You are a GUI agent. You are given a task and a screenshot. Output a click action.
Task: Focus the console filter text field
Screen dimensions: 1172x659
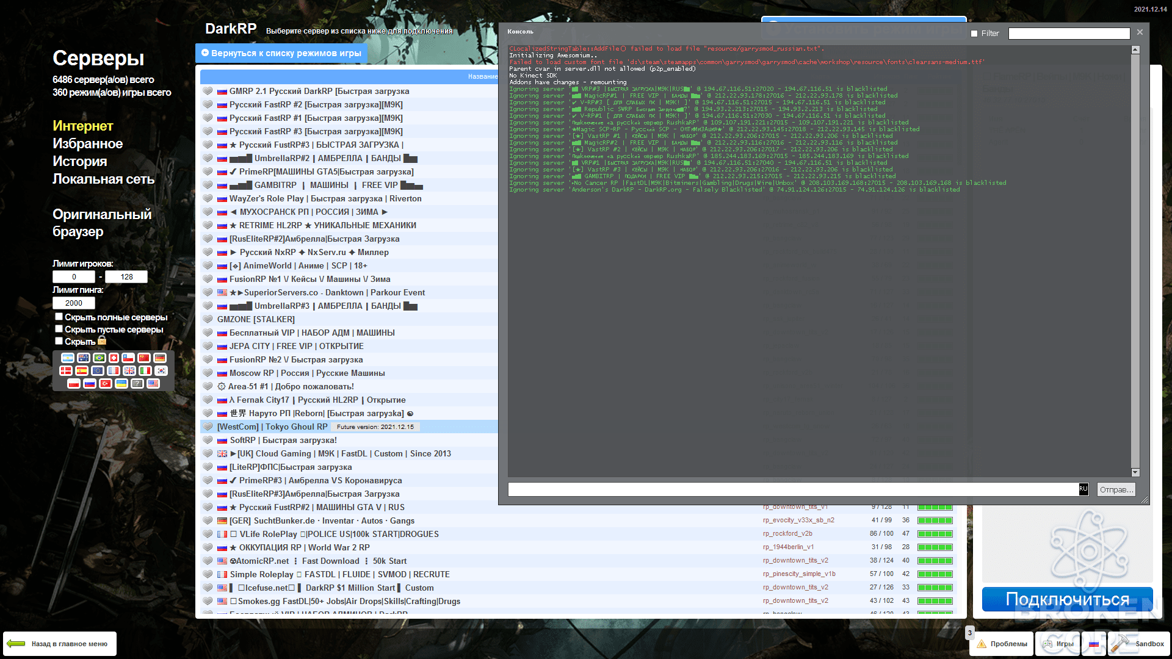tap(1069, 34)
